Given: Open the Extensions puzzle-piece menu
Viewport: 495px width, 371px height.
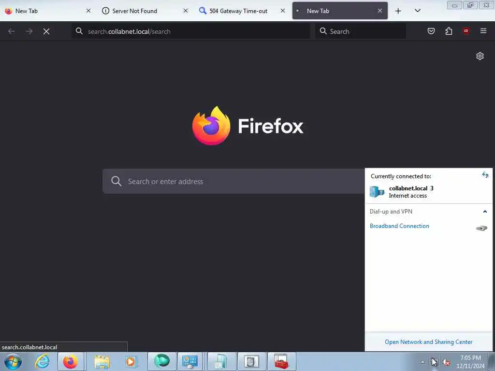Looking at the screenshot, I should 449,31.
